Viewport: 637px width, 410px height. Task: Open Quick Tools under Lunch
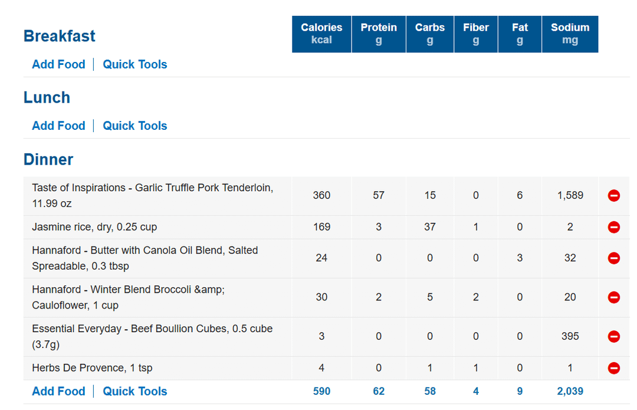click(x=135, y=126)
